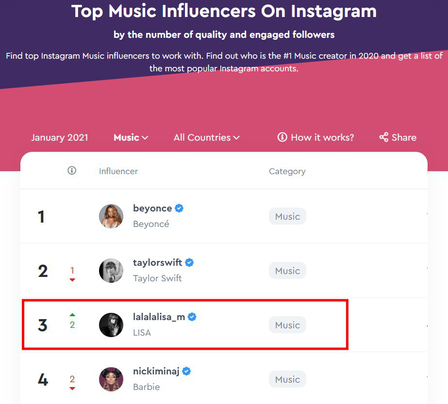Click Beyoncé's profile picture
The height and width of the screenshot is (404, 448).
(x=111, y=216)
